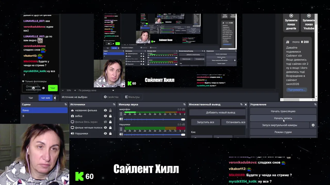Unlock the фильм четные полоск source

click(110, 128)
